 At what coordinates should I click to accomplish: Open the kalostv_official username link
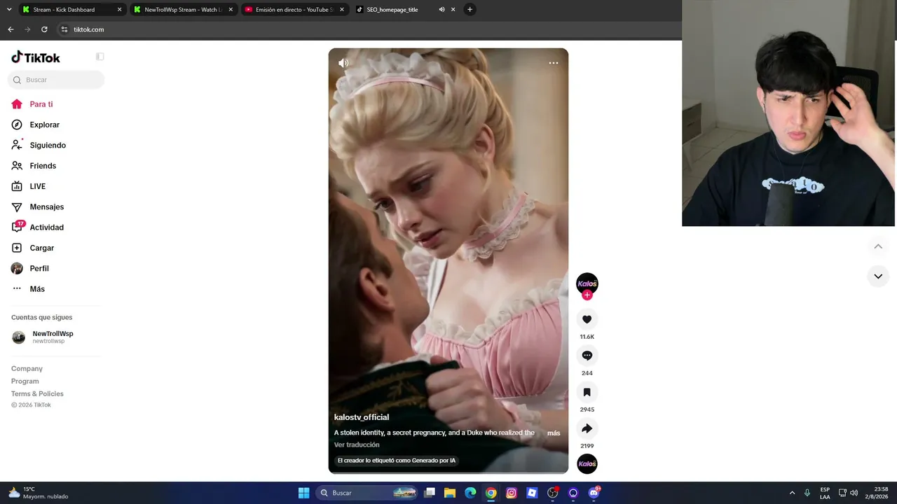[x=362, y=417]
